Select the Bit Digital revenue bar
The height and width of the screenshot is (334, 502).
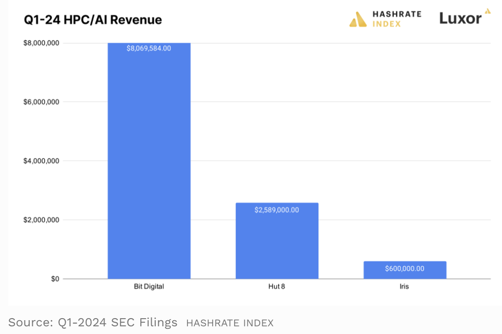[149, 161]
